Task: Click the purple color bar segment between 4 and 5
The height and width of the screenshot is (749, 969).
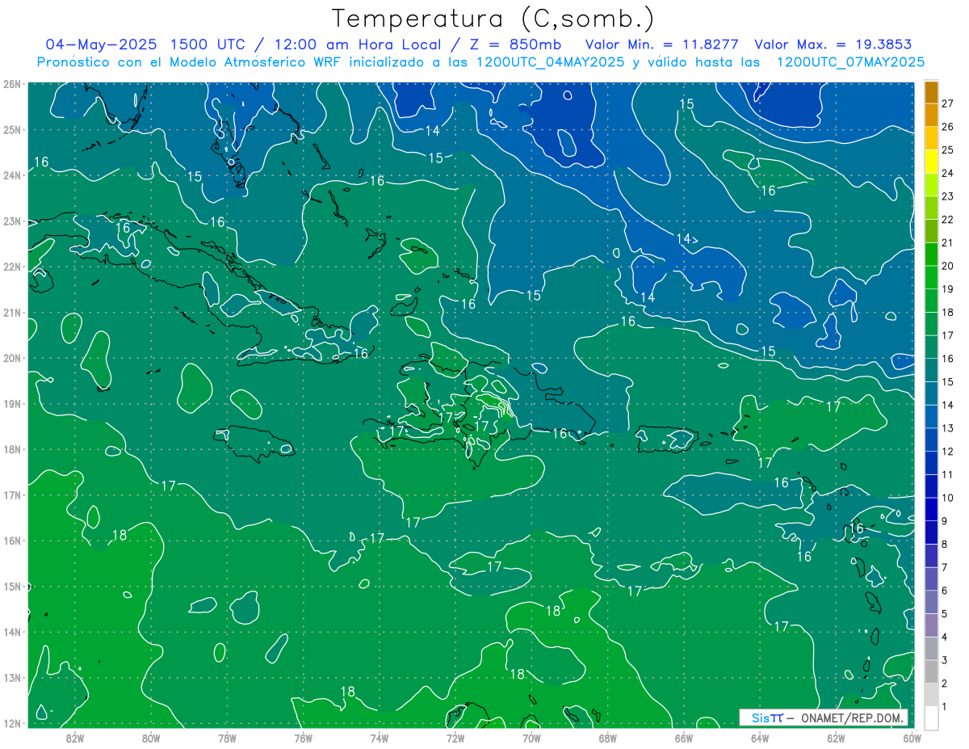Action: [x=931, y=625]
